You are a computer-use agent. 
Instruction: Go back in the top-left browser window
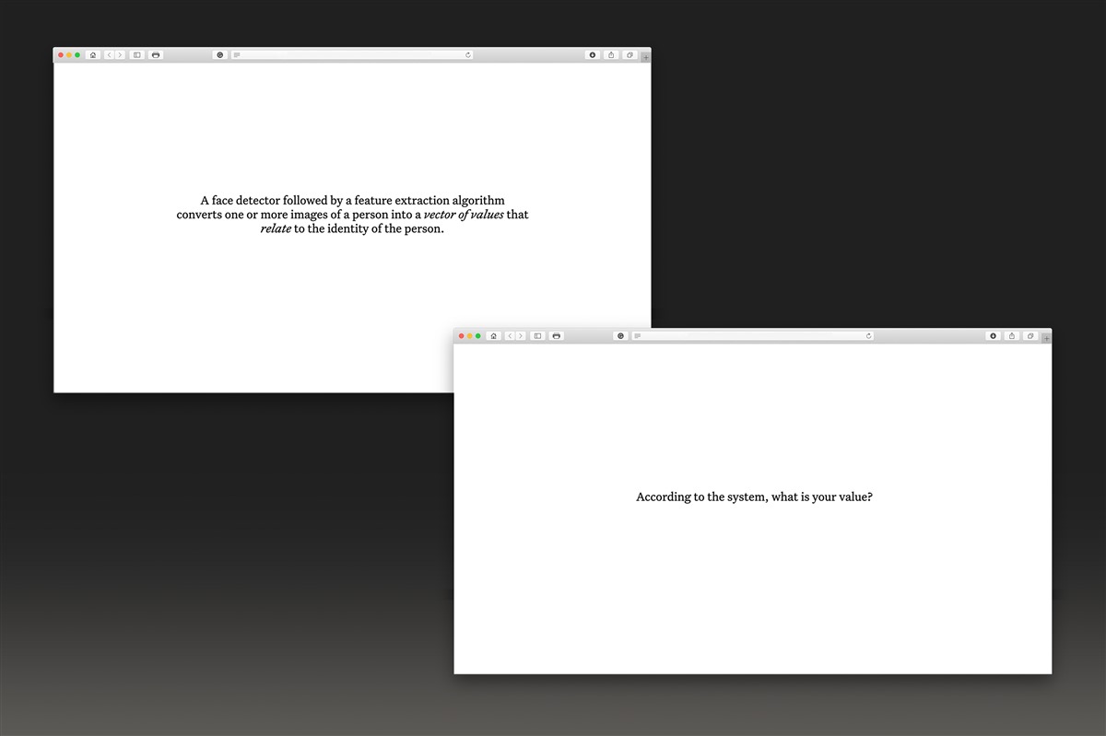tap(109, 55)
